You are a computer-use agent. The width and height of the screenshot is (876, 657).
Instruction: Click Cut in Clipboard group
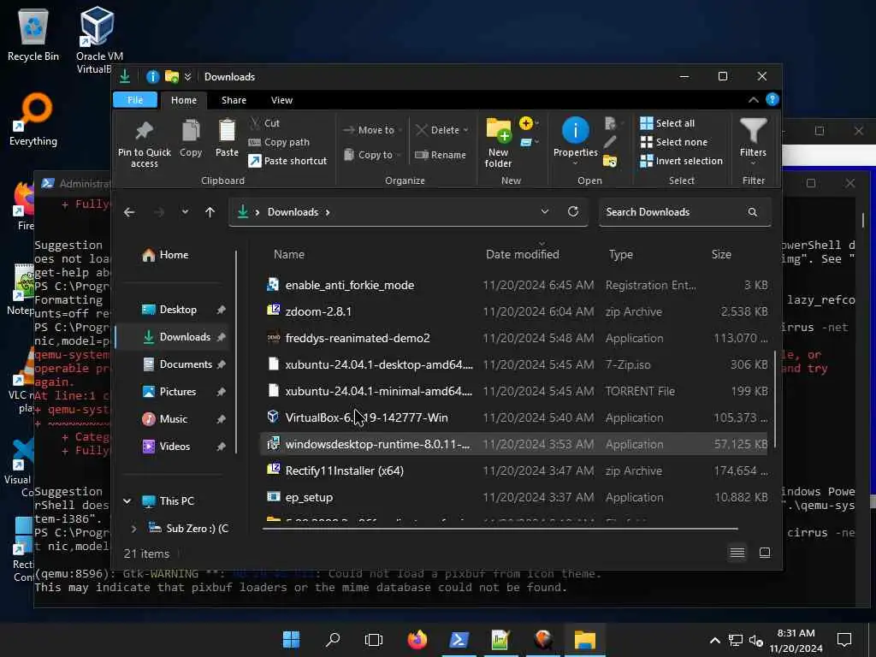click(x=265, y=123)
